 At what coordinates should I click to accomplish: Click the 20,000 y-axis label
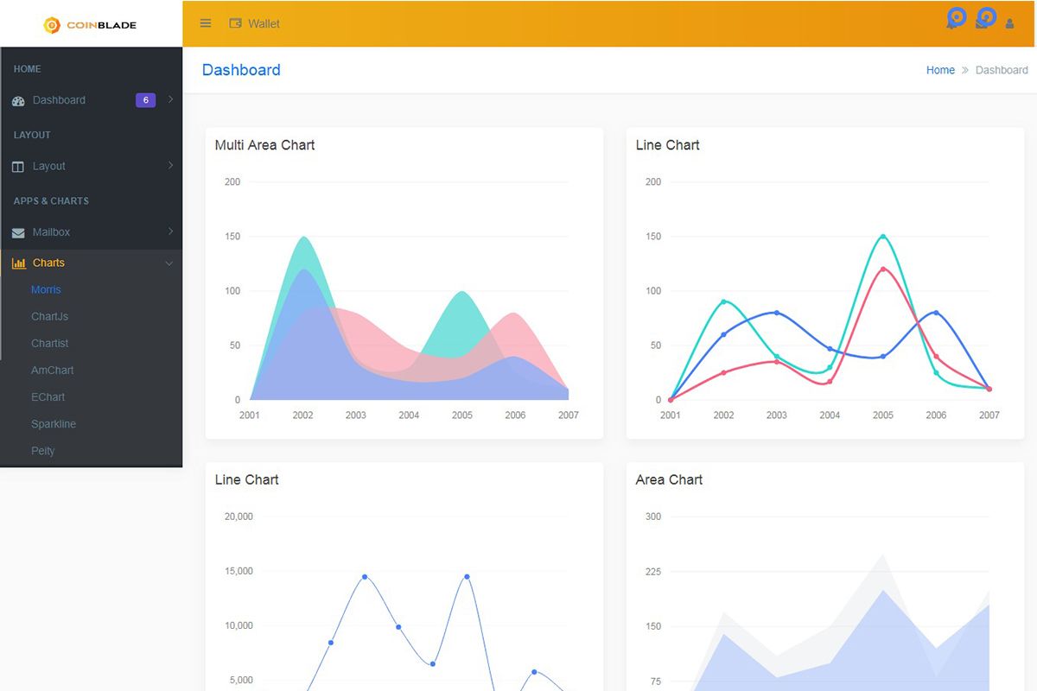click(x=239, y=517)
